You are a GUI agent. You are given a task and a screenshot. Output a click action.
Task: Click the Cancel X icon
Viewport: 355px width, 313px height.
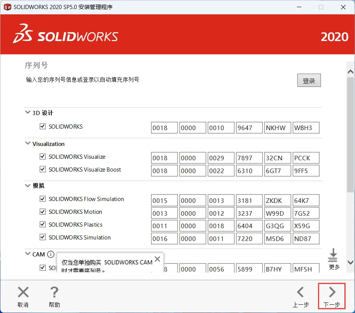pyautogui.click(x=23, y=292)
